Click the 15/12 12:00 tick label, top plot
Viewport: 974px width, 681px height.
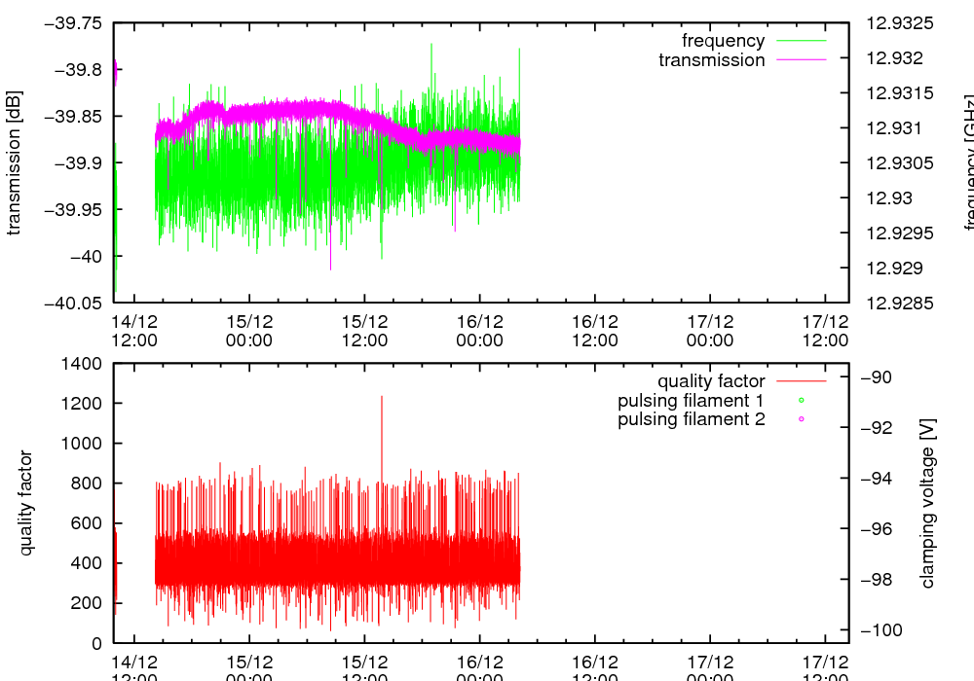pos(364,330)
